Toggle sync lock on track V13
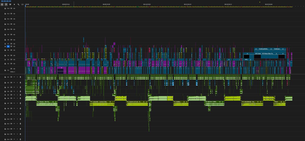This screenshot has height=141, width=305. click(12, 14)
